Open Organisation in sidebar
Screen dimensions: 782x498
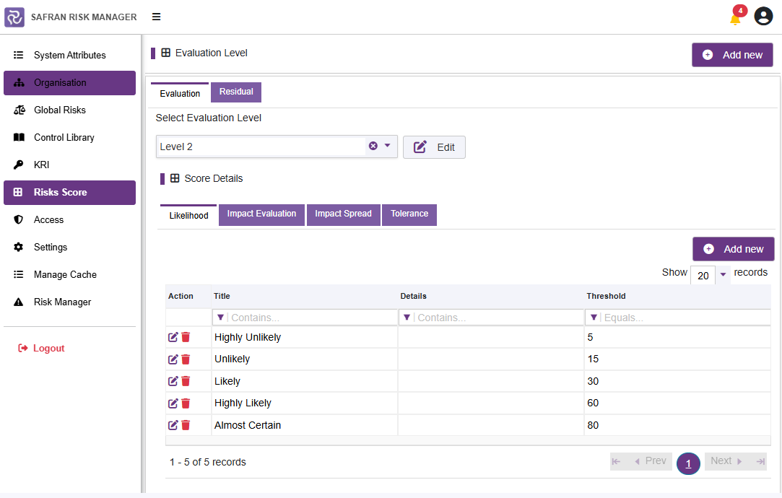tap(69, 83)
